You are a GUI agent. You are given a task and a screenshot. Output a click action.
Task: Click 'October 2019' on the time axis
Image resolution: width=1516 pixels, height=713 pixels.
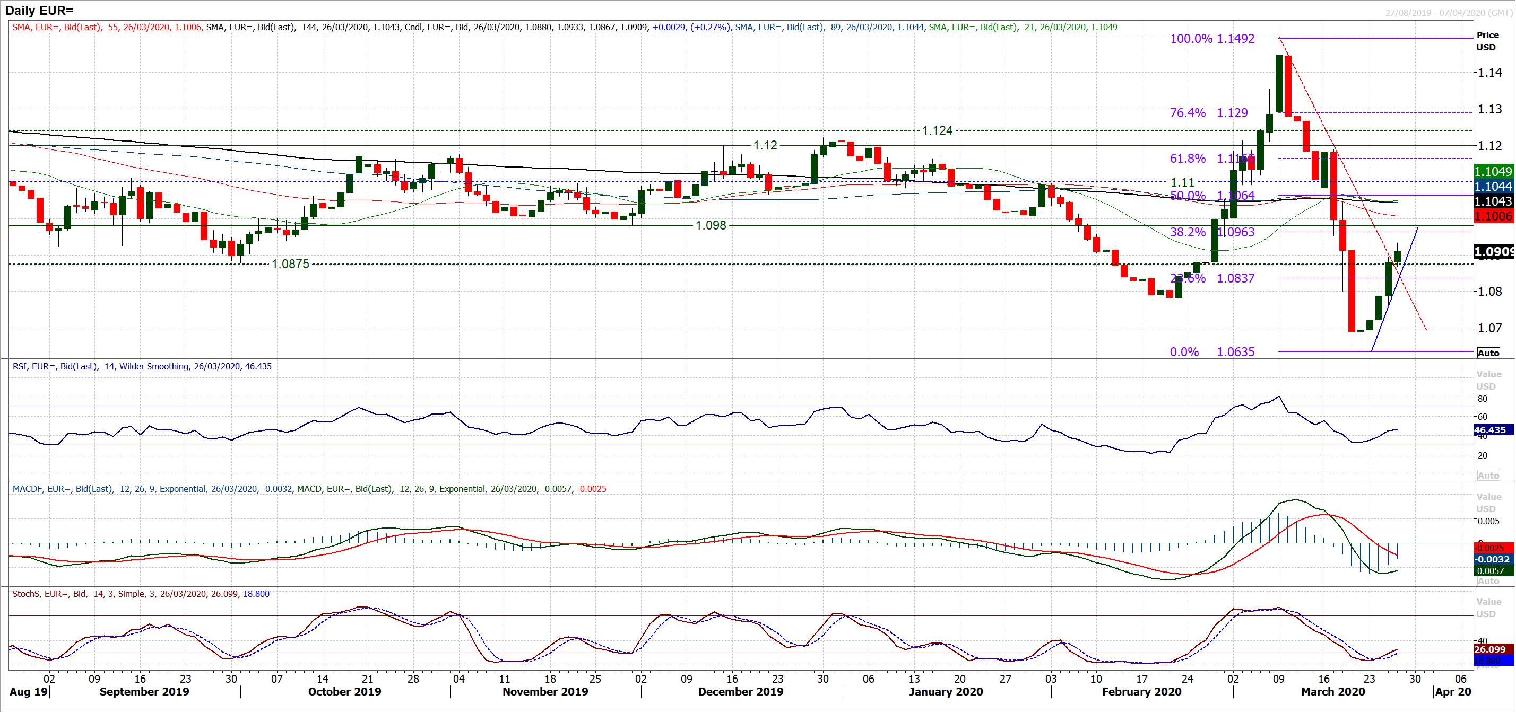(x=345, y=692)
